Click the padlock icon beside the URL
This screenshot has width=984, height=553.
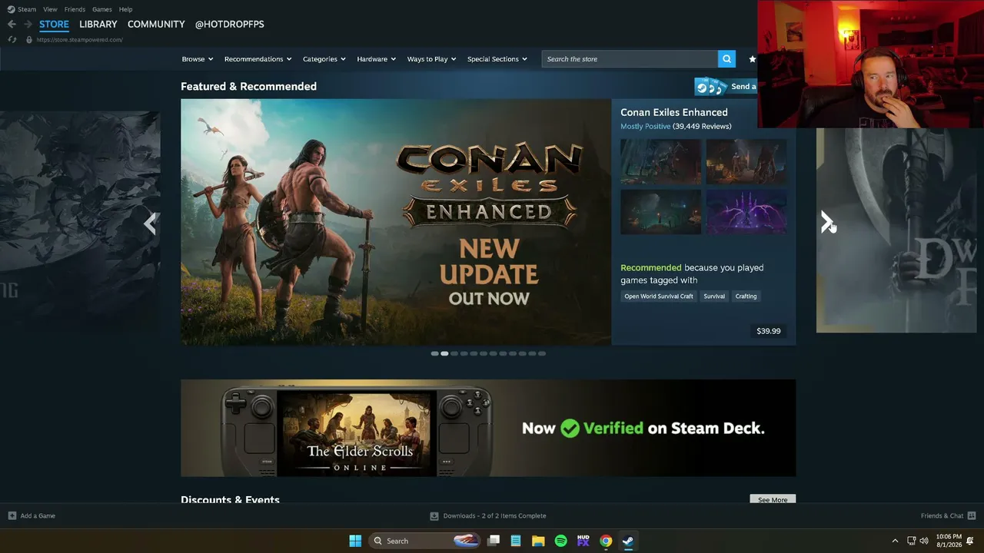(x=28, y=40)
